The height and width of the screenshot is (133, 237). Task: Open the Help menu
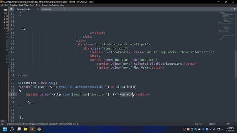[x=63, y=5]
